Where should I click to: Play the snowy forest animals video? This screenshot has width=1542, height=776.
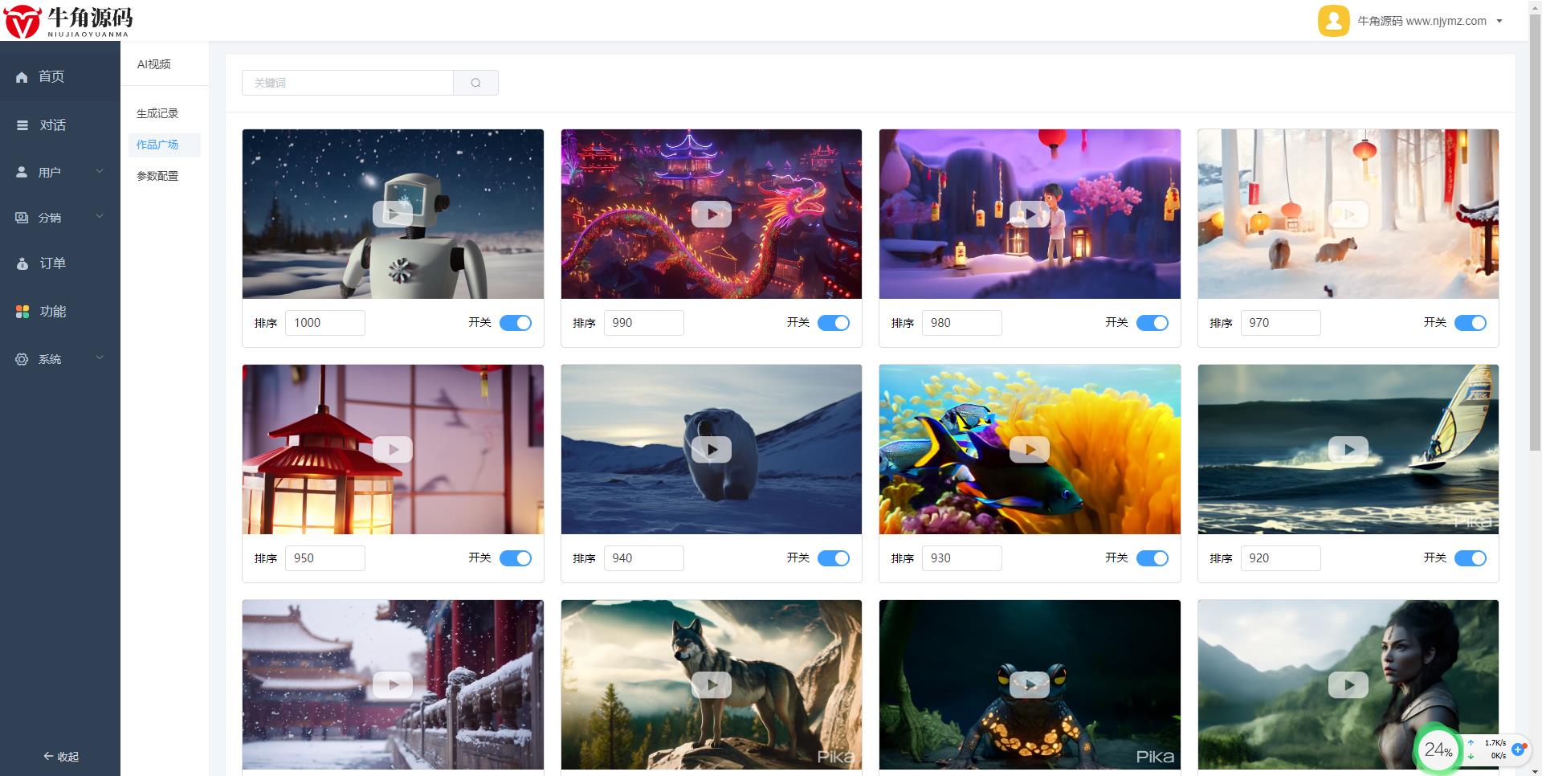click(x=1348, y=214)
